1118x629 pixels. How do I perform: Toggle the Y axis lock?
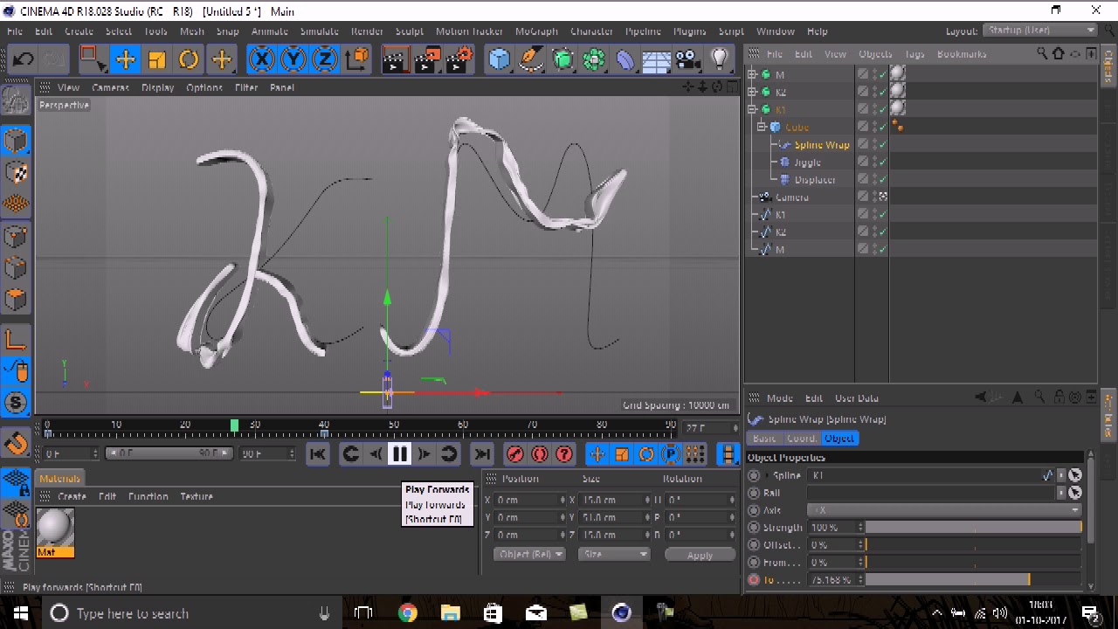click(293, 59)
